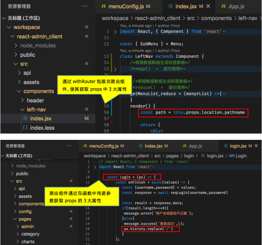Screen dimensions: 262x245
Task: Click React icon beside index.jsx in tree
Action: [25, 118]
